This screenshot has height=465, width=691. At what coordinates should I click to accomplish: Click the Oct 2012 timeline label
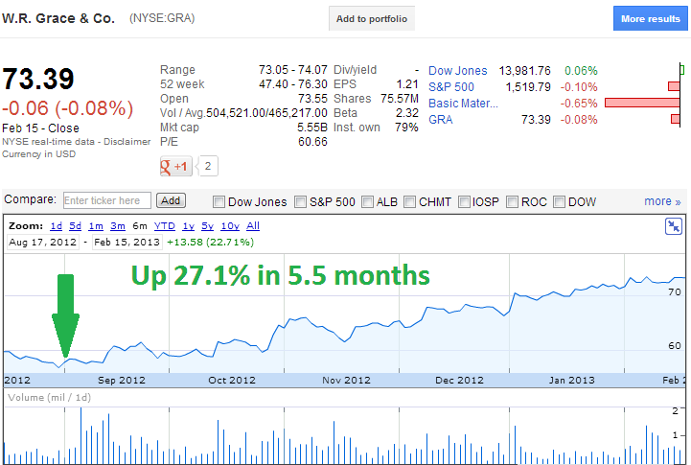click(232, 380)
